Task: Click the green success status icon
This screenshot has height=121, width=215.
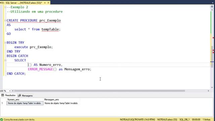Action: [x=2, y=120]
